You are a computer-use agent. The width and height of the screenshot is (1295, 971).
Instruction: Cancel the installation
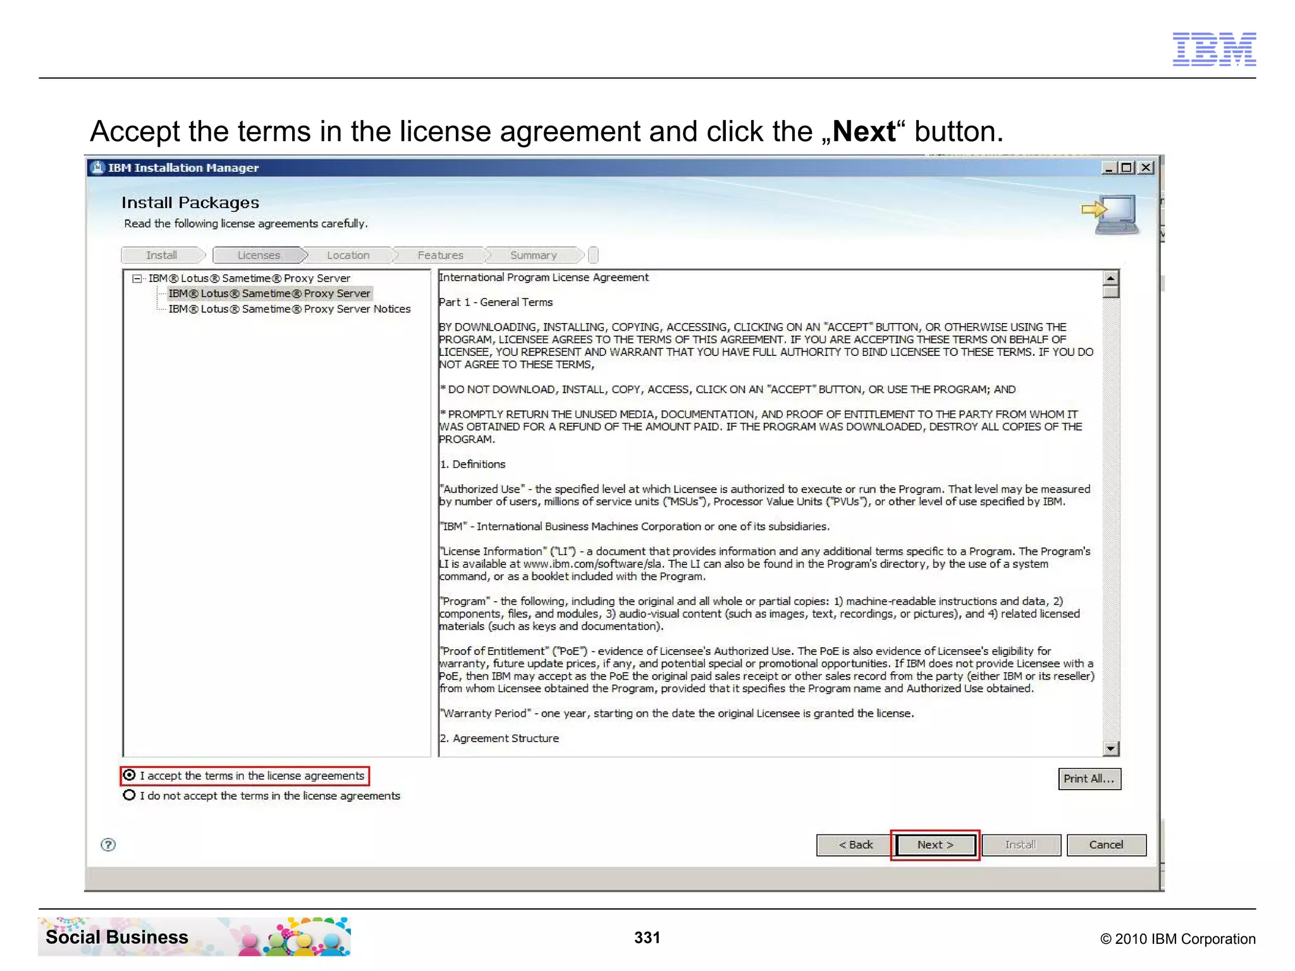[x=1106, y=845]
